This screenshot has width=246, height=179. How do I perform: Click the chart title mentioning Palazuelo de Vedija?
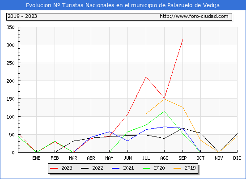coord(123,5)
